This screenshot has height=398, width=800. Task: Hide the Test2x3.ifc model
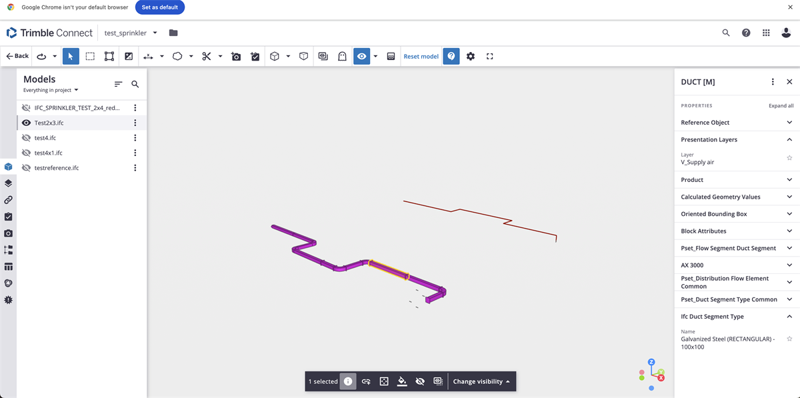coord(25,122)
